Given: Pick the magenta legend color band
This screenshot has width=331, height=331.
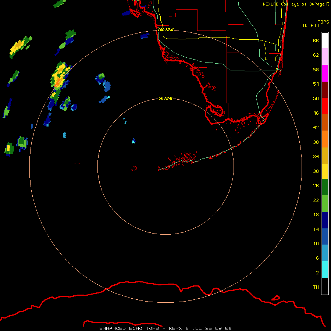Looking at the screenshot, I should pyautogui.click(x=325, y=73).
